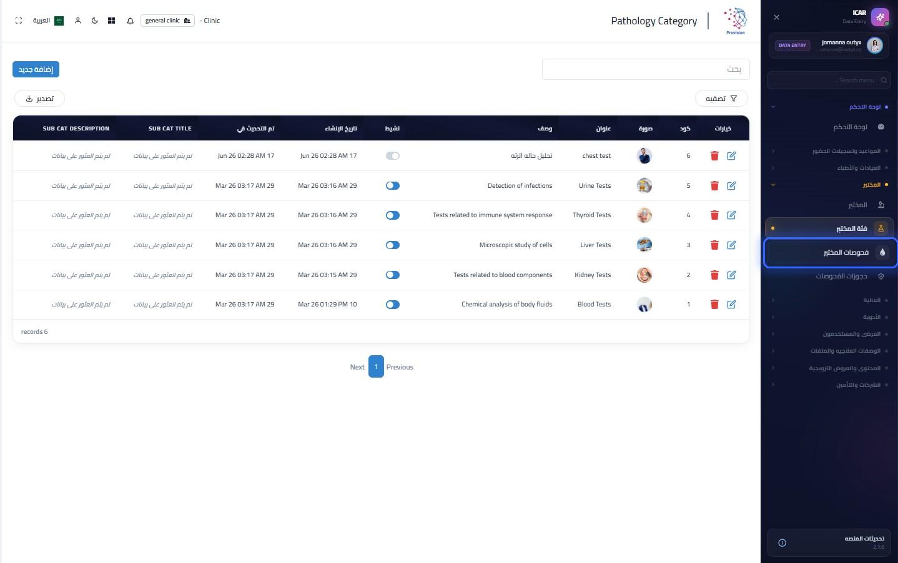Open حجوزات الفحوصات menu item
The height and width of the screenshot is (563, 898).
[x=831, y=276]
